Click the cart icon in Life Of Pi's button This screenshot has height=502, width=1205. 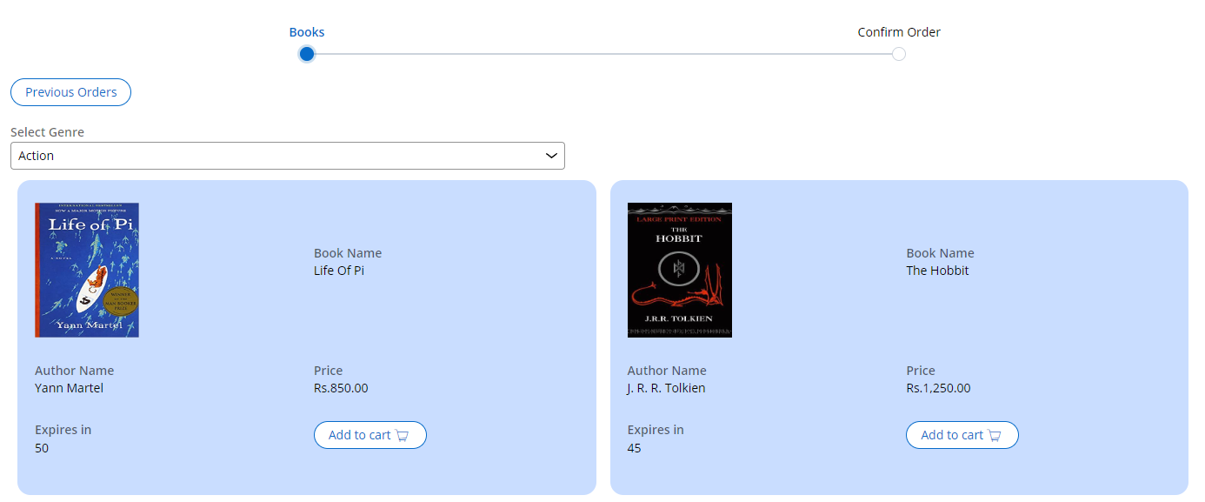coord(403,435)
